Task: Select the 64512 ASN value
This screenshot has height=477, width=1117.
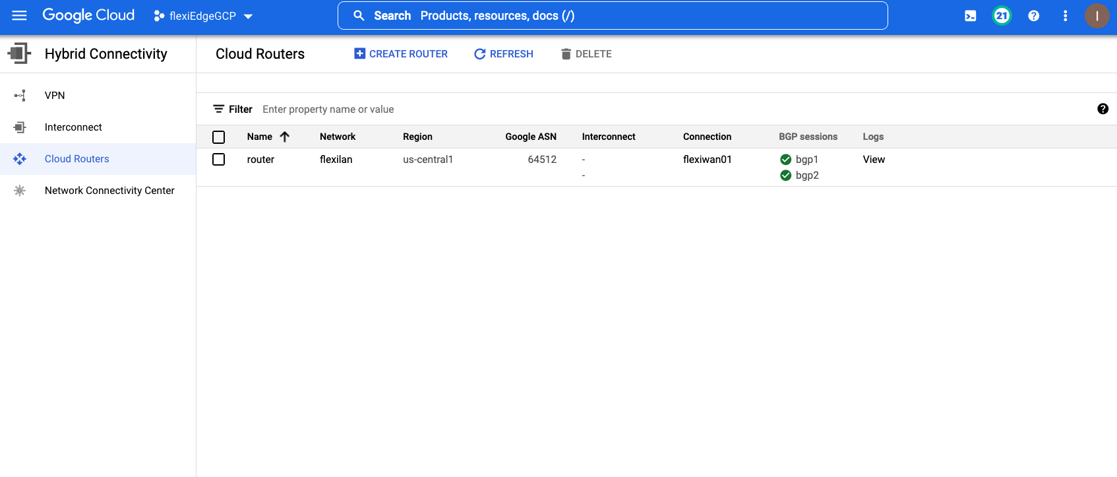Action: click(x=542, y=160)
